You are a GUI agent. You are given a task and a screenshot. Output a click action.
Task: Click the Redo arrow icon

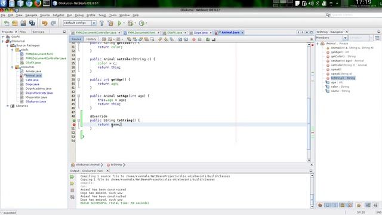click(53, 23)
